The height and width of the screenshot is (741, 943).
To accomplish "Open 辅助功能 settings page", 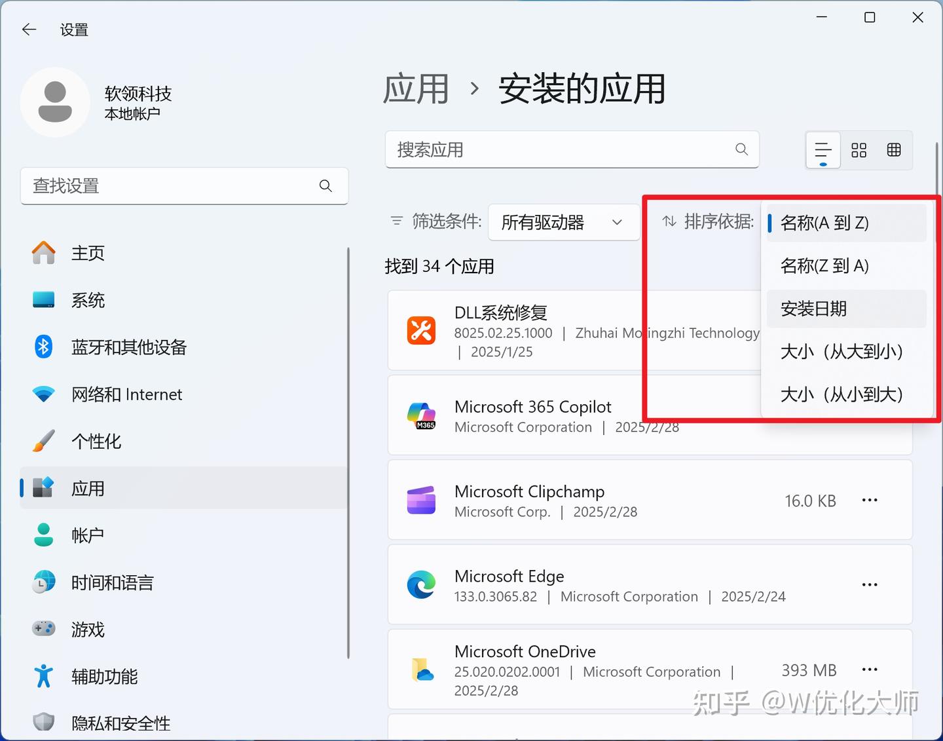I will click(183, 676).
